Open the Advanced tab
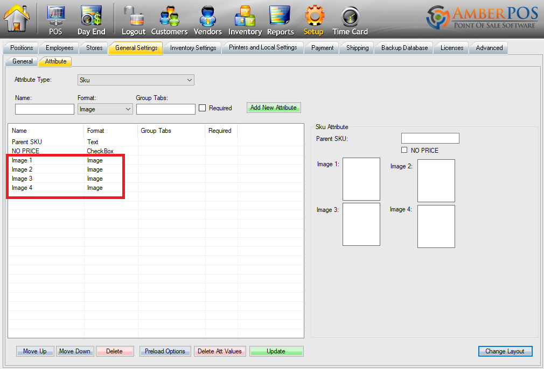This screenshot has height=369, width=544. pos(489,48)
